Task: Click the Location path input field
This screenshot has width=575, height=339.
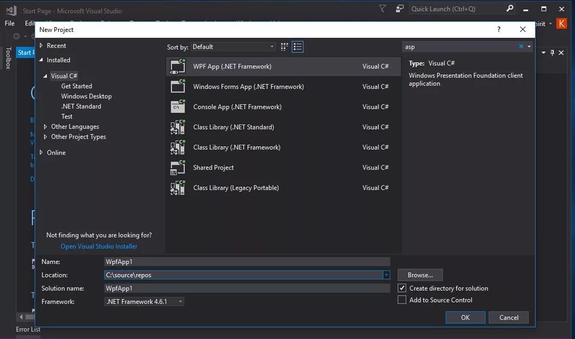Action: point(243,275)
